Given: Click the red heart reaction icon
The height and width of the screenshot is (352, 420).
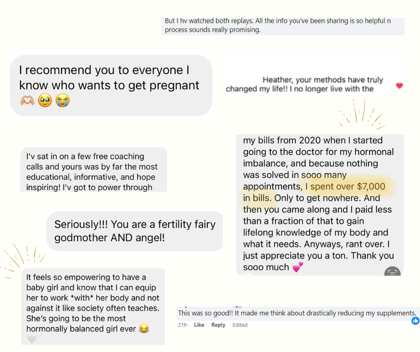Looking at the screenshot, I should pos(399,86).
